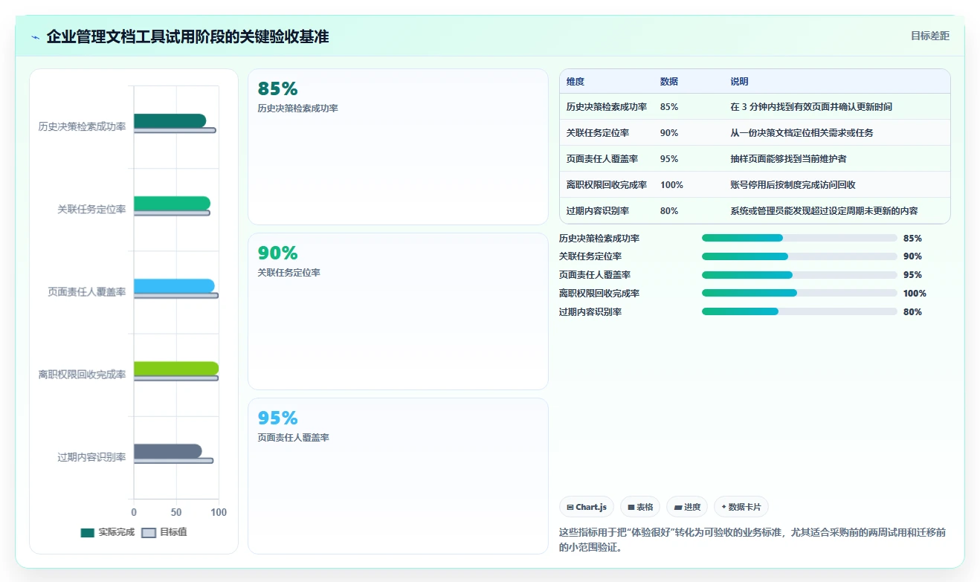Toggle the 实际完成 legend color box

pos(88,532)
